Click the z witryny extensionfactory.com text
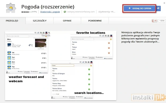This screenshot has height=103, width=166. point(81,12)
